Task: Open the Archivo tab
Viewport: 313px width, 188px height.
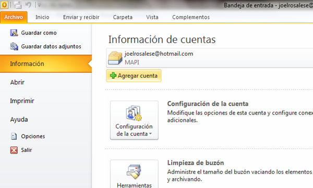Action: click(x=14, y=17)
